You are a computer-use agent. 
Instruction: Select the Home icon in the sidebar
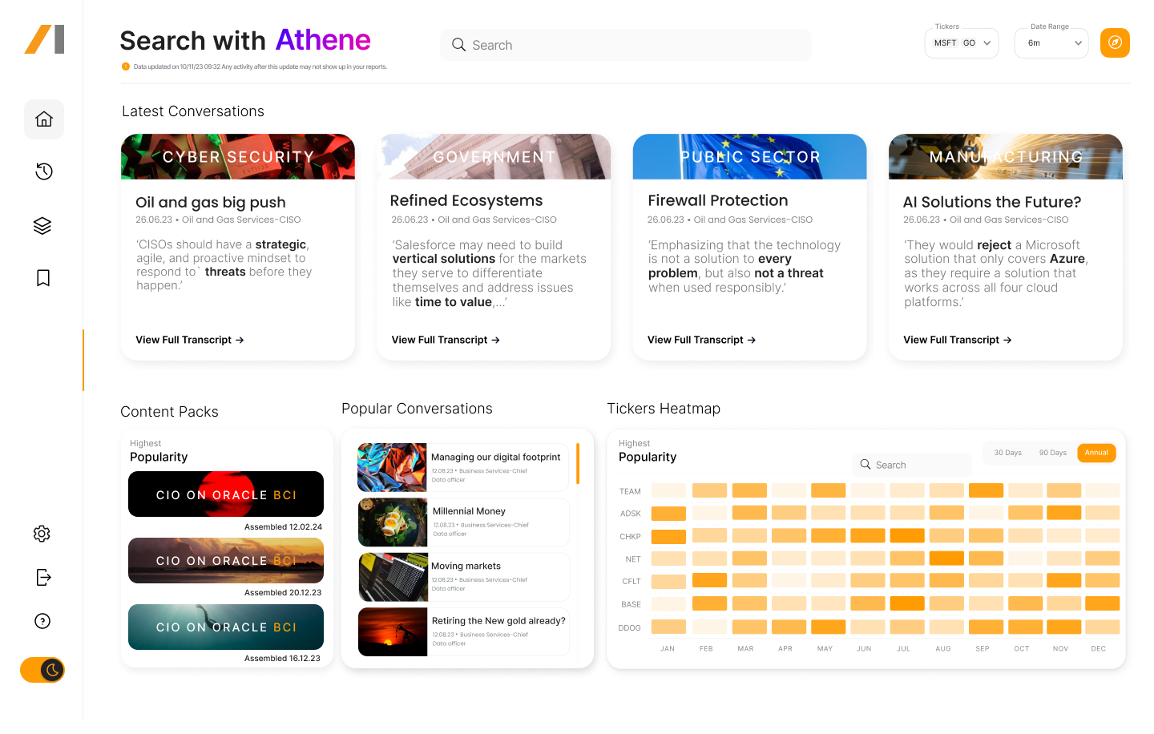tap(43, 119)
